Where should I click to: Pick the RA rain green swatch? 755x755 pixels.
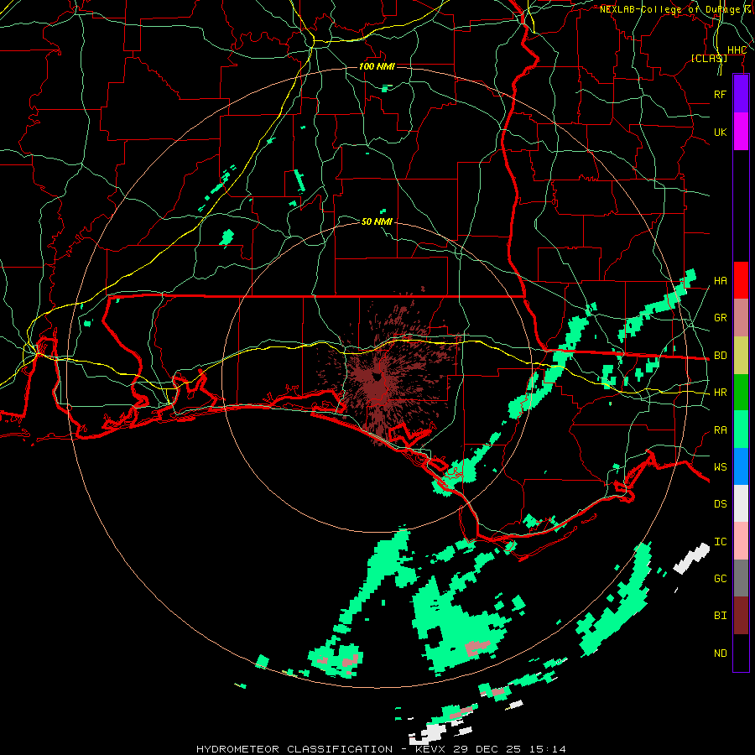click(x=741, y=430)
